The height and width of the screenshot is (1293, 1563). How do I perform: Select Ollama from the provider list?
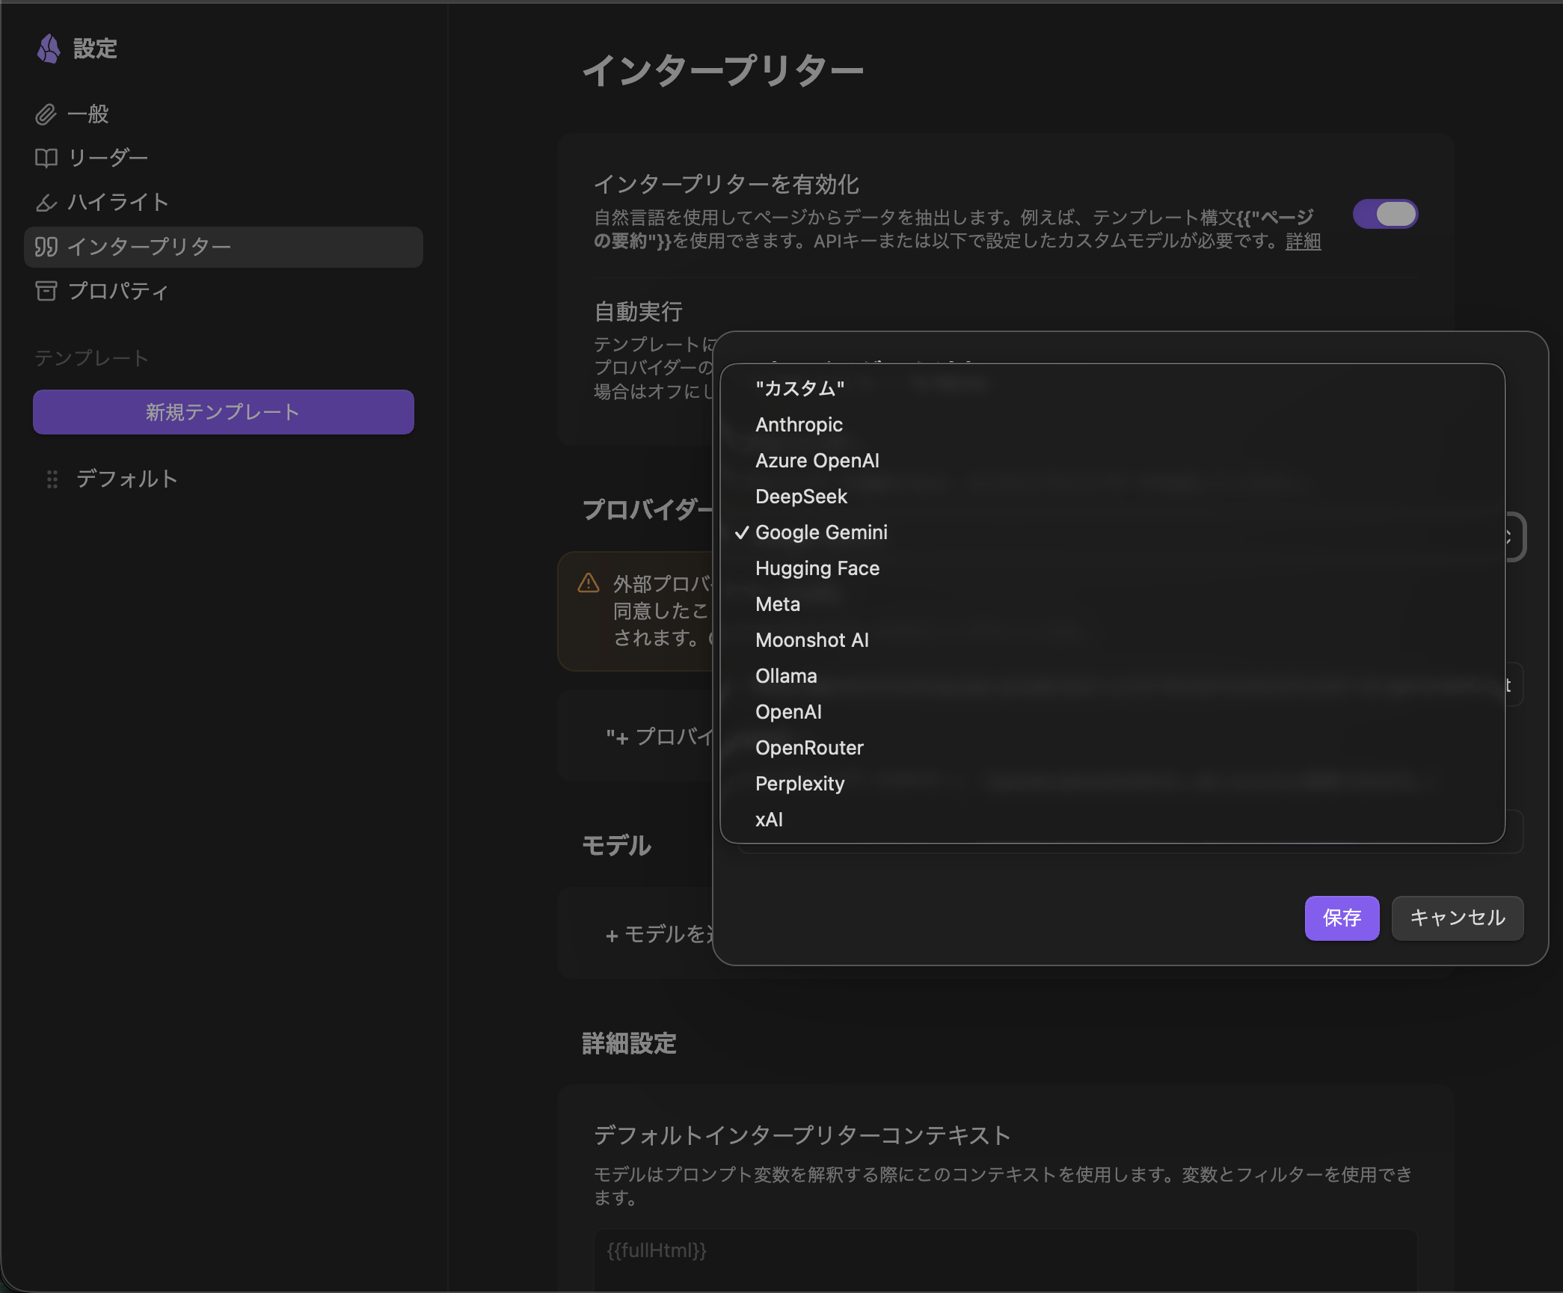tap(1112, 676)
